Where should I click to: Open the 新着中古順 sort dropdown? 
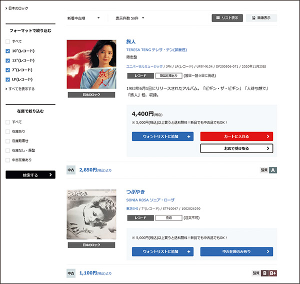84,18
